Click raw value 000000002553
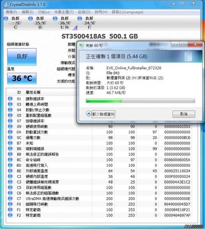The height and width of the screenshot is (229, 205). coord(177,126)
